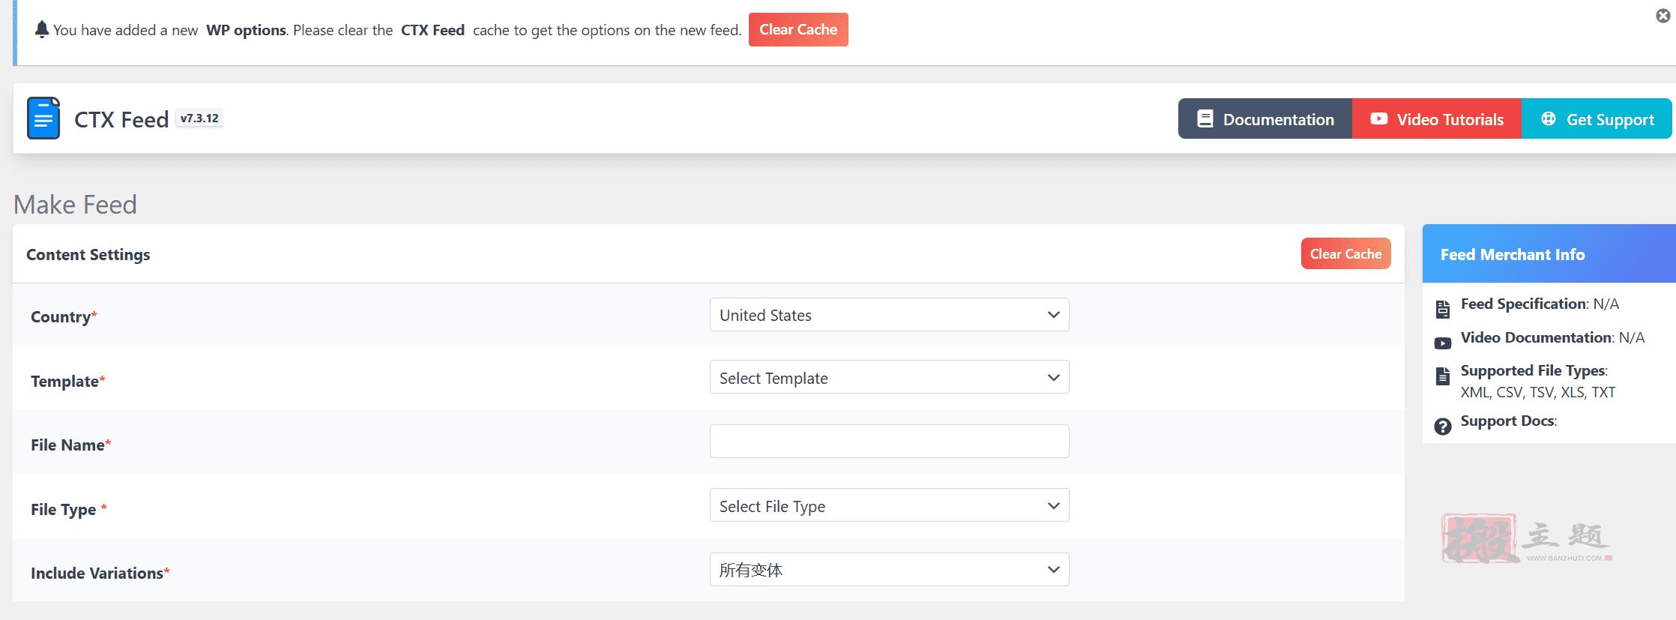The image size is (1676, 620).
Task: Open Video Tutorials
Action: (1437, 118)
